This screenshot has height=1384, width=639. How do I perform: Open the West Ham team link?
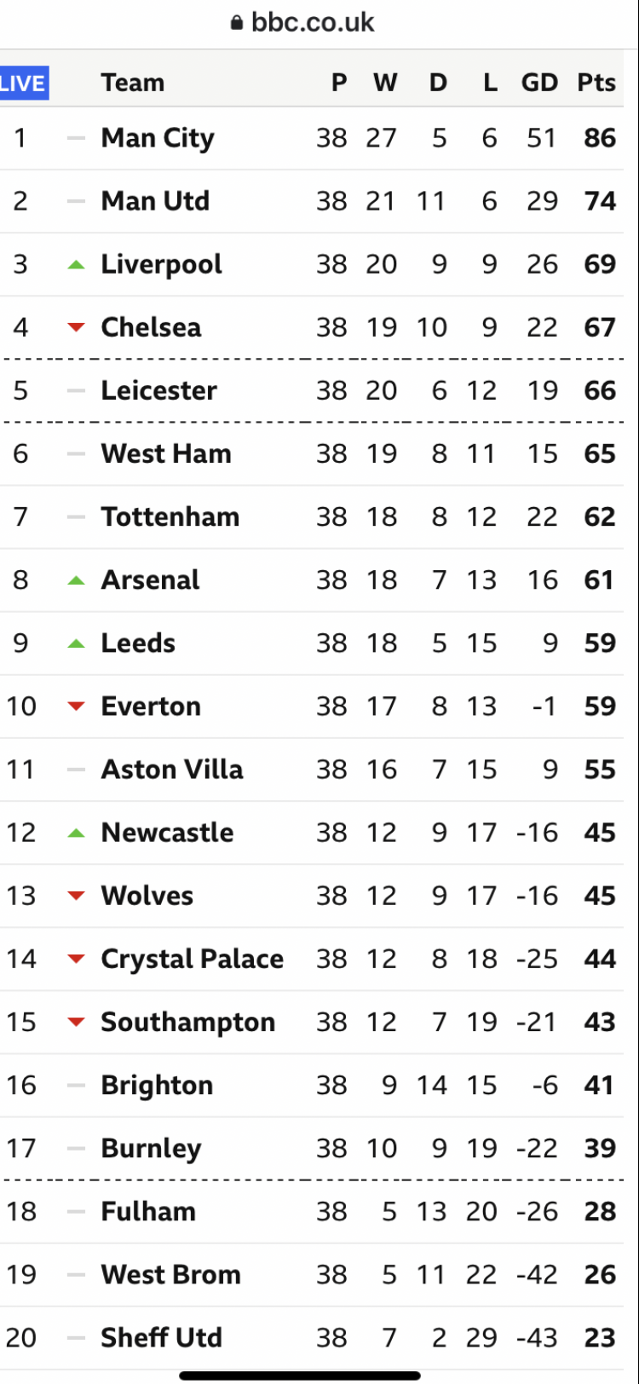[166, 454]
